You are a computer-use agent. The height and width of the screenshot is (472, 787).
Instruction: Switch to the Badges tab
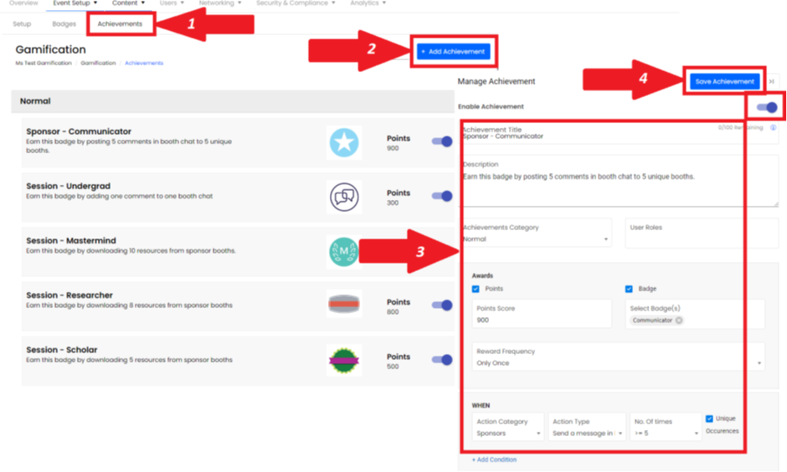click(x=64, y=24)
